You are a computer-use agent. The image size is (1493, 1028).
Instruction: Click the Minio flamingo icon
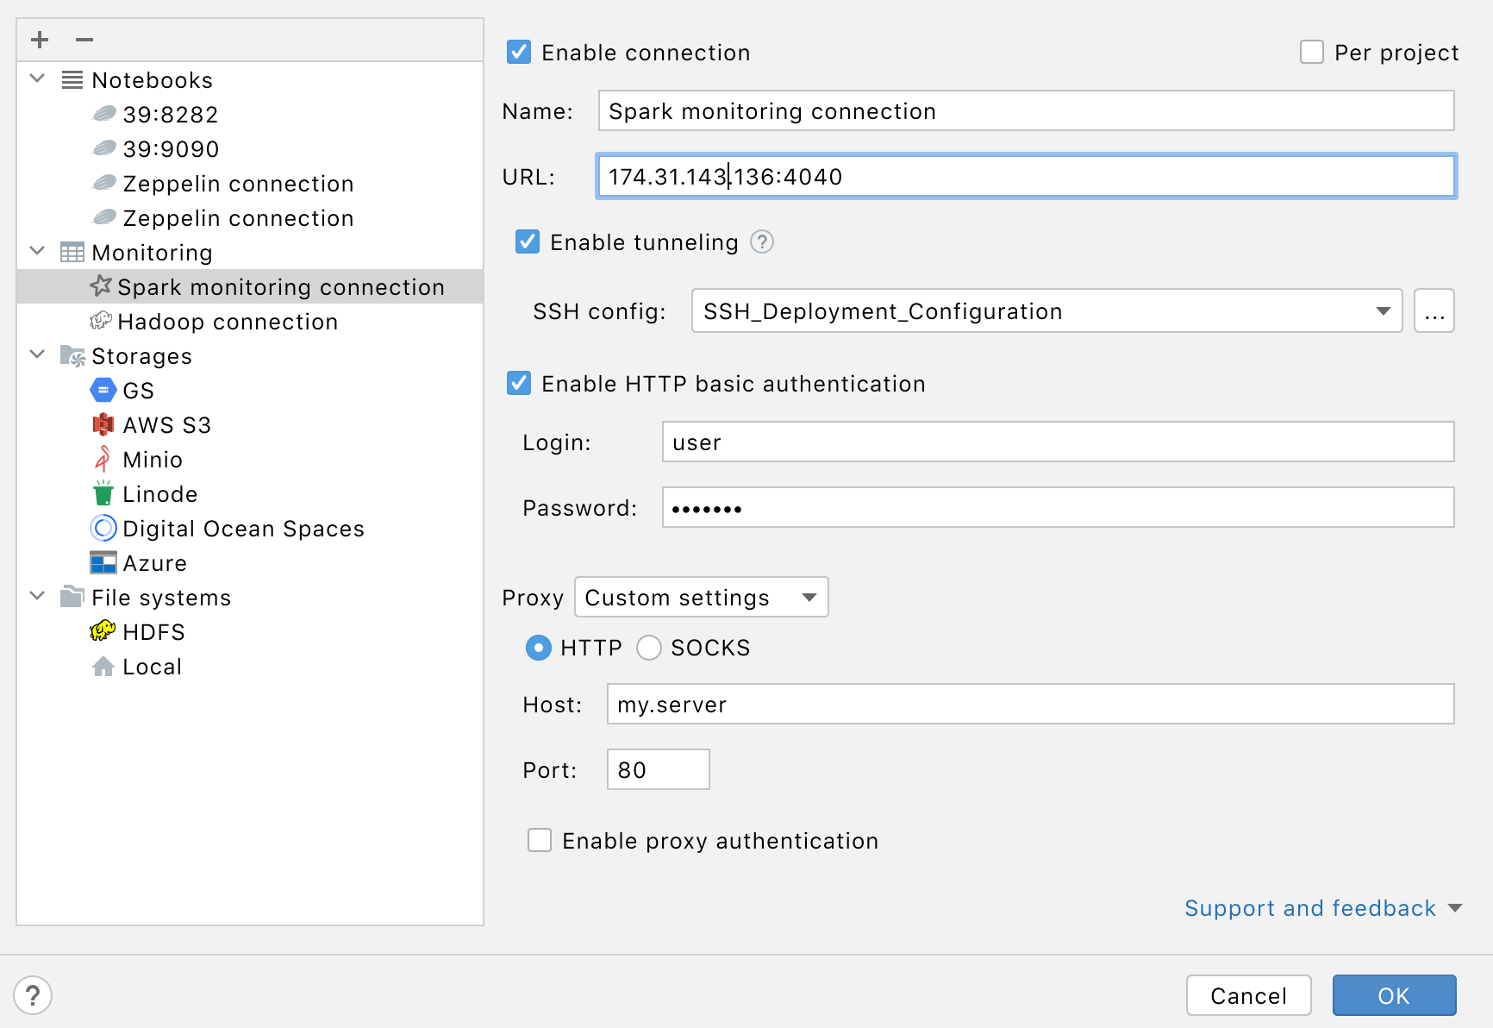pos(103,459)
